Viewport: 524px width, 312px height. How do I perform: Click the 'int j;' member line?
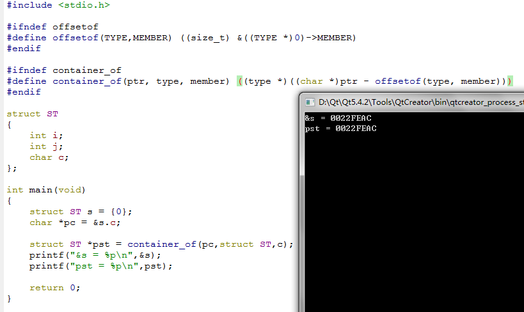46,146
